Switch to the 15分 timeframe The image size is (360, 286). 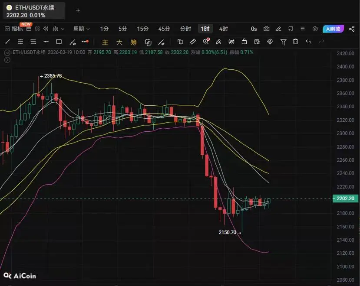point(142,29)
